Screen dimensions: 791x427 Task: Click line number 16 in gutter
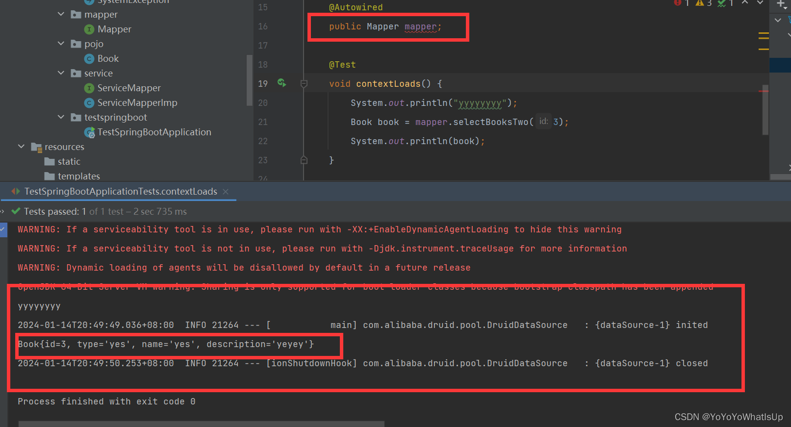(x=263, y=26)
